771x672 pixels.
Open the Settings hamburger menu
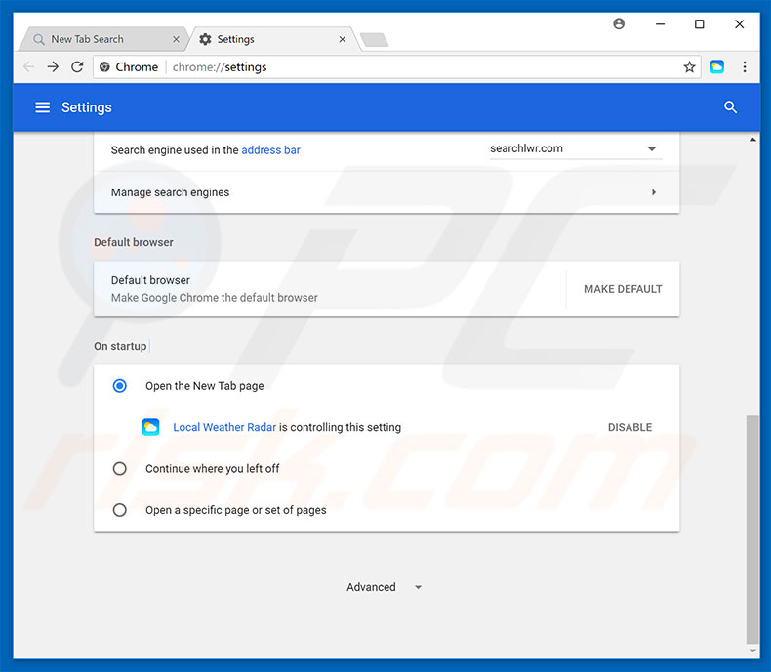click(42, 107)
